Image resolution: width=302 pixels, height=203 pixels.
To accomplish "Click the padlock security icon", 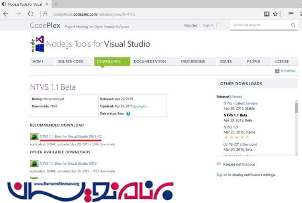I will 45,14.
